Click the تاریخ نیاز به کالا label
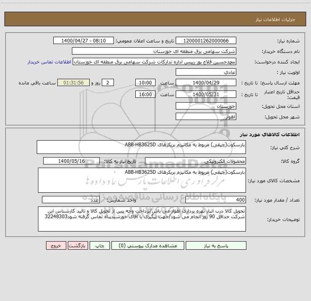 (120, 161)
